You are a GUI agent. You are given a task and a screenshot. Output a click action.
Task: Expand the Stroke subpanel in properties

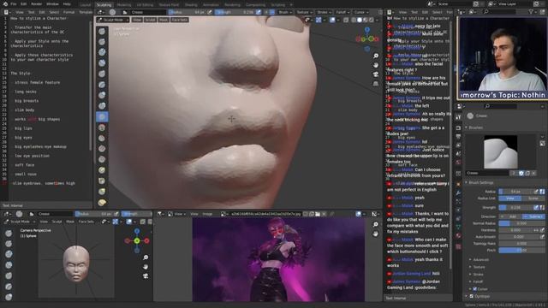(x=477, y=275)
